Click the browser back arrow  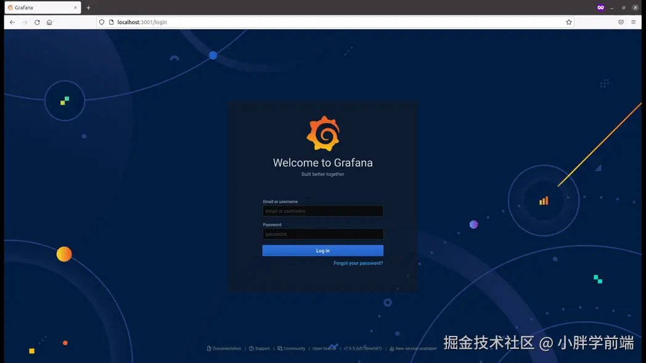(x=12, y=22)
